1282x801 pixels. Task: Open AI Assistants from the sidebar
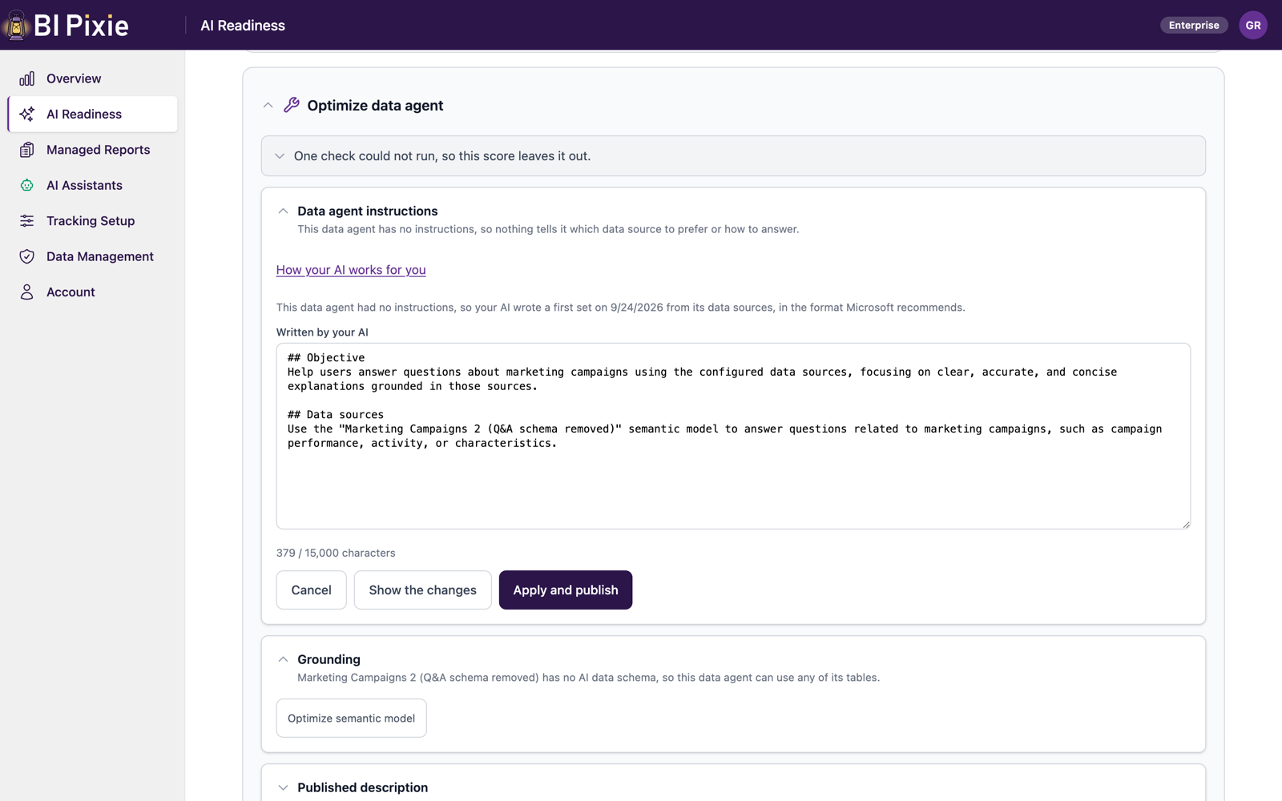(x=93, y=185)
